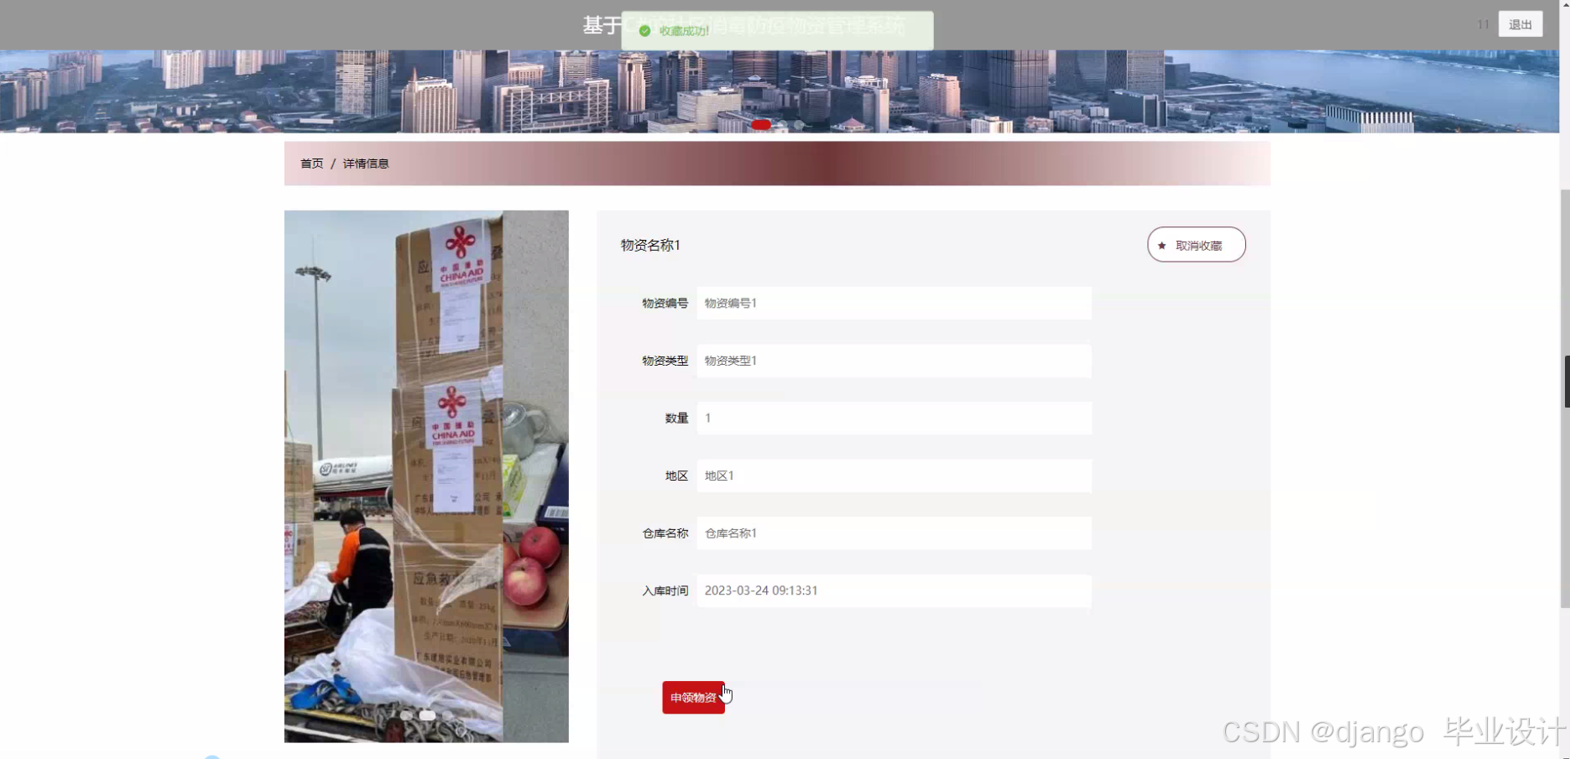Screen dimensions: 1570x759
Task: Click the 数量 input field
Action: [x=894, y=418]
